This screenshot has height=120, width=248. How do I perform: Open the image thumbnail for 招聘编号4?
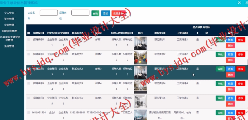tap(141, 87)
